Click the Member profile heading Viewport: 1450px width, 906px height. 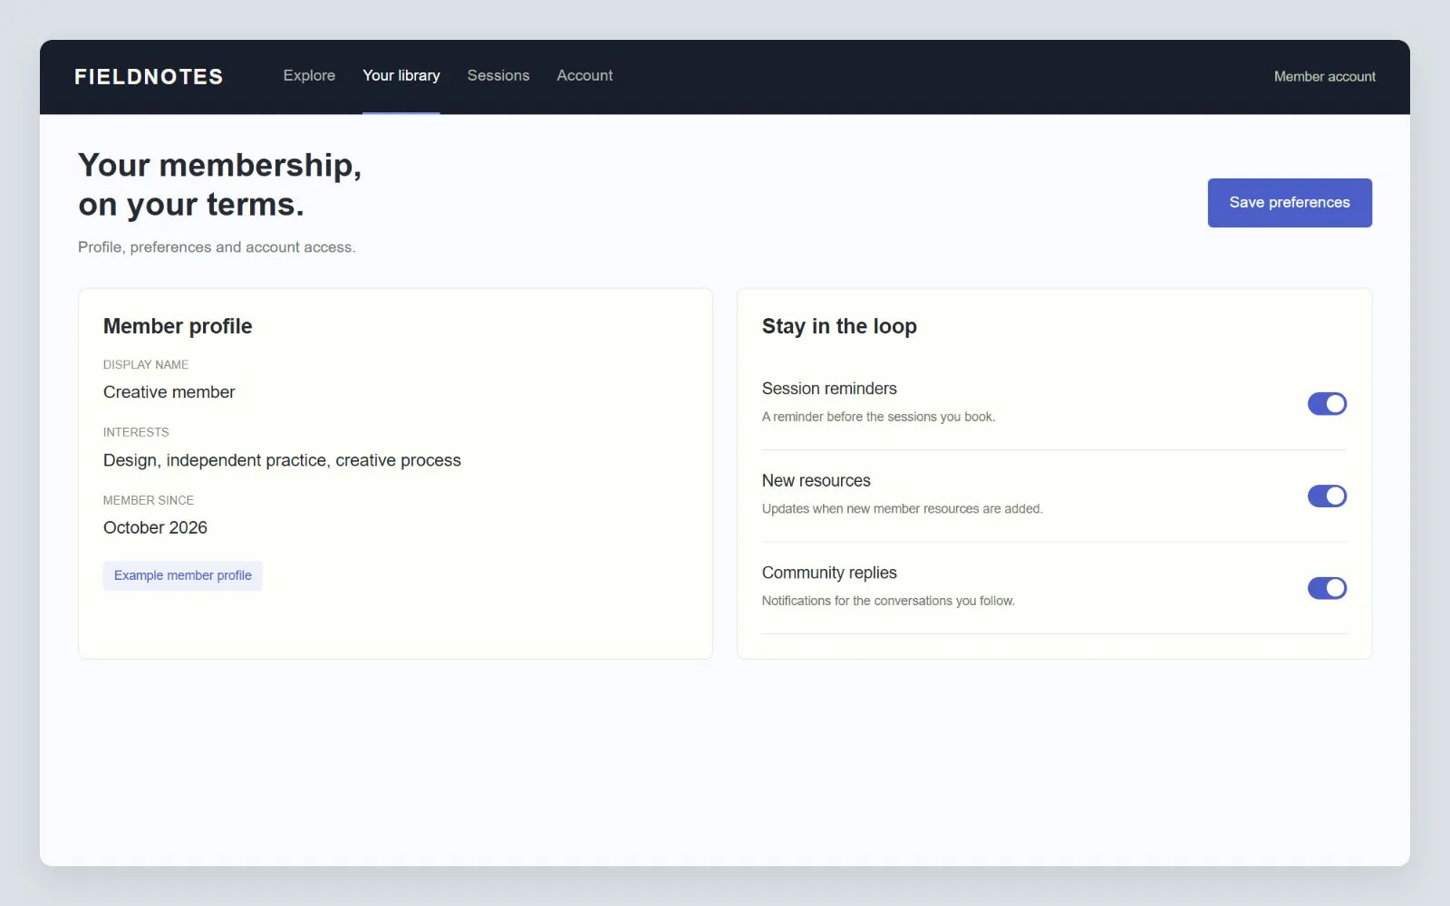pos(178,326)
